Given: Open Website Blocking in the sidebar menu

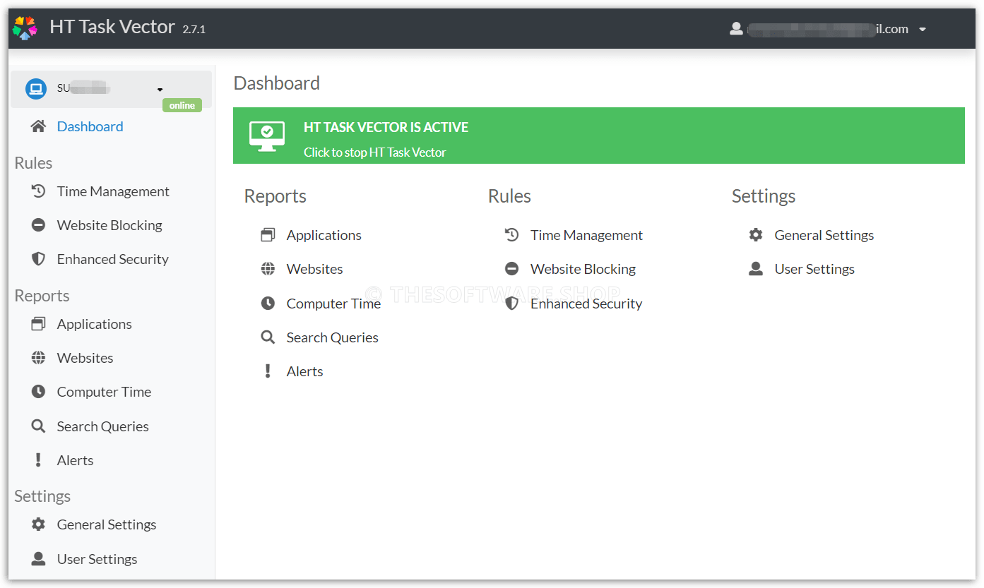Looking at the screenshot, I should [x=109, y=225].
